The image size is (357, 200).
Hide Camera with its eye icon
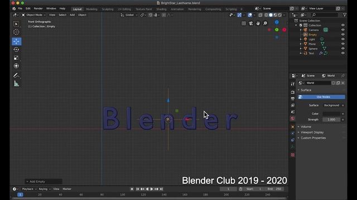tap(343, 30)
